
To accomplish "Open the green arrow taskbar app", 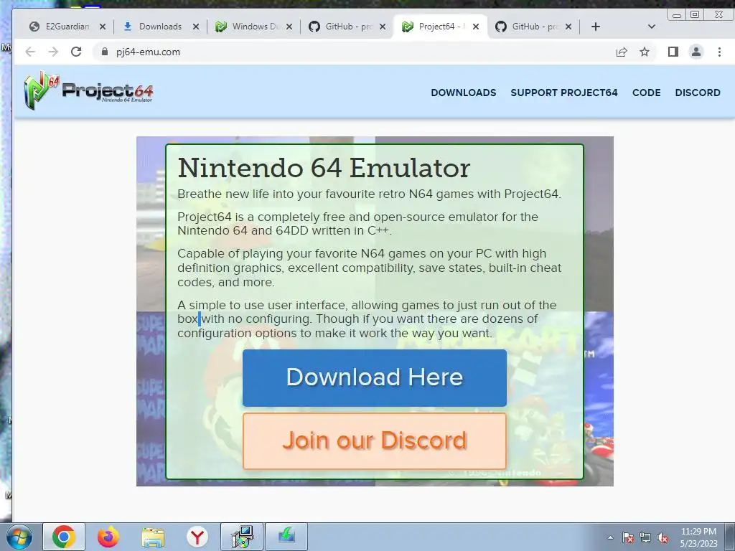I will (286, 537).
